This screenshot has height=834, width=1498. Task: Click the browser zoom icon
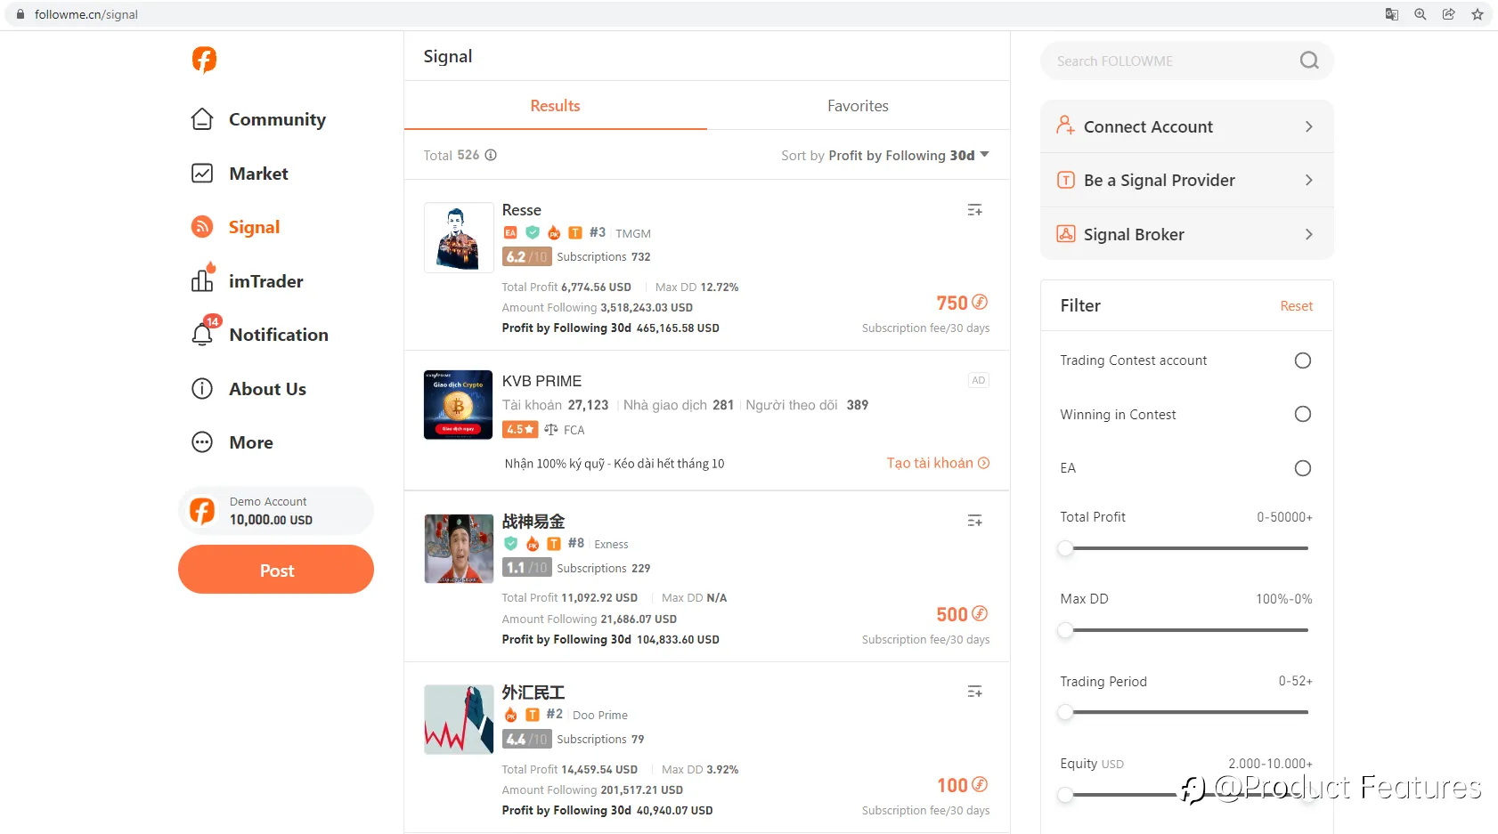click(x=1421, y=14)
